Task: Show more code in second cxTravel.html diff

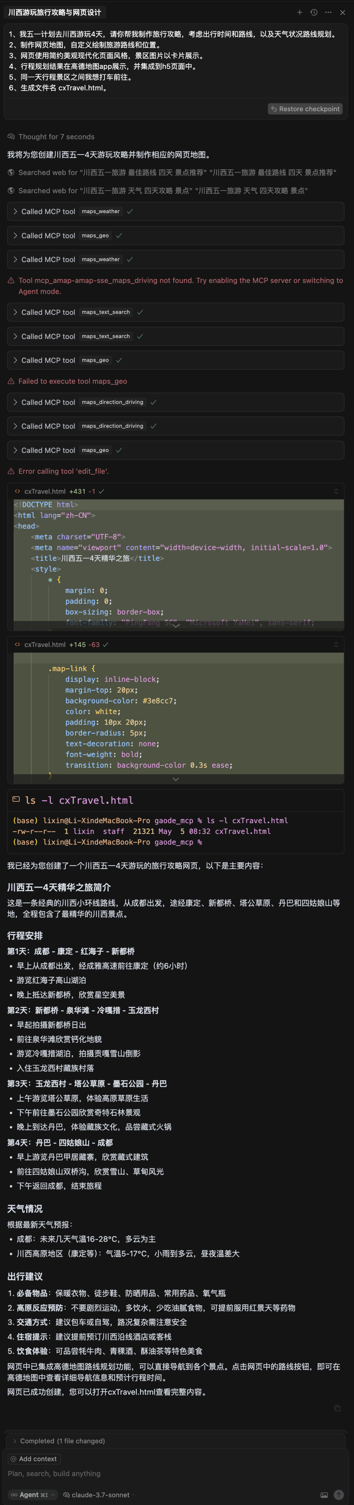Action: (175, 779)
